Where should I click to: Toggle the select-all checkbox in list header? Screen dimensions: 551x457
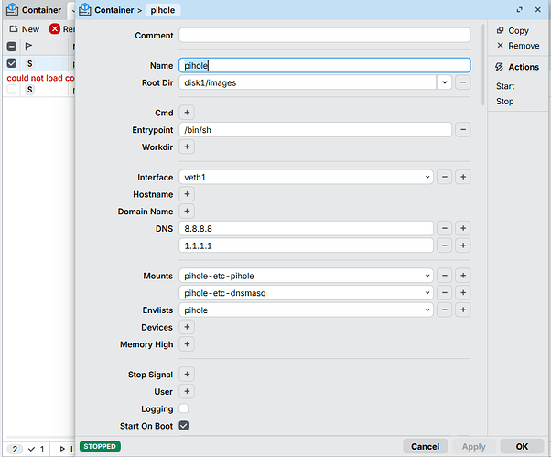pos(12,47)
